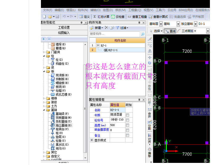Run 汇总计算 summary calculation
The width and height of the screenshot is (221, 165).
101,17
